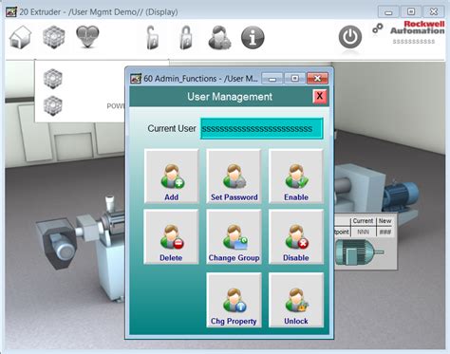Maximize the 20 Extruder window

[411, 12]
